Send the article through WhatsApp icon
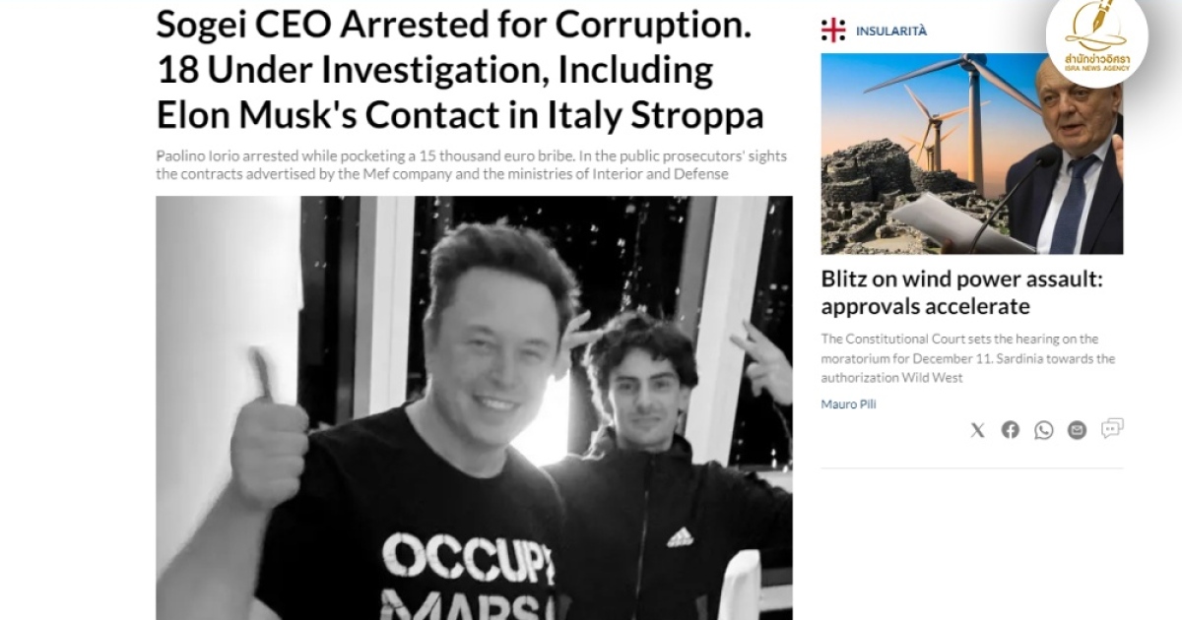The image size is (1182, 620). pyautogui.click(x=1044, y=430)
